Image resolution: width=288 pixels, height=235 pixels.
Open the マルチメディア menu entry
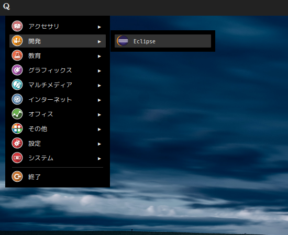58,85
